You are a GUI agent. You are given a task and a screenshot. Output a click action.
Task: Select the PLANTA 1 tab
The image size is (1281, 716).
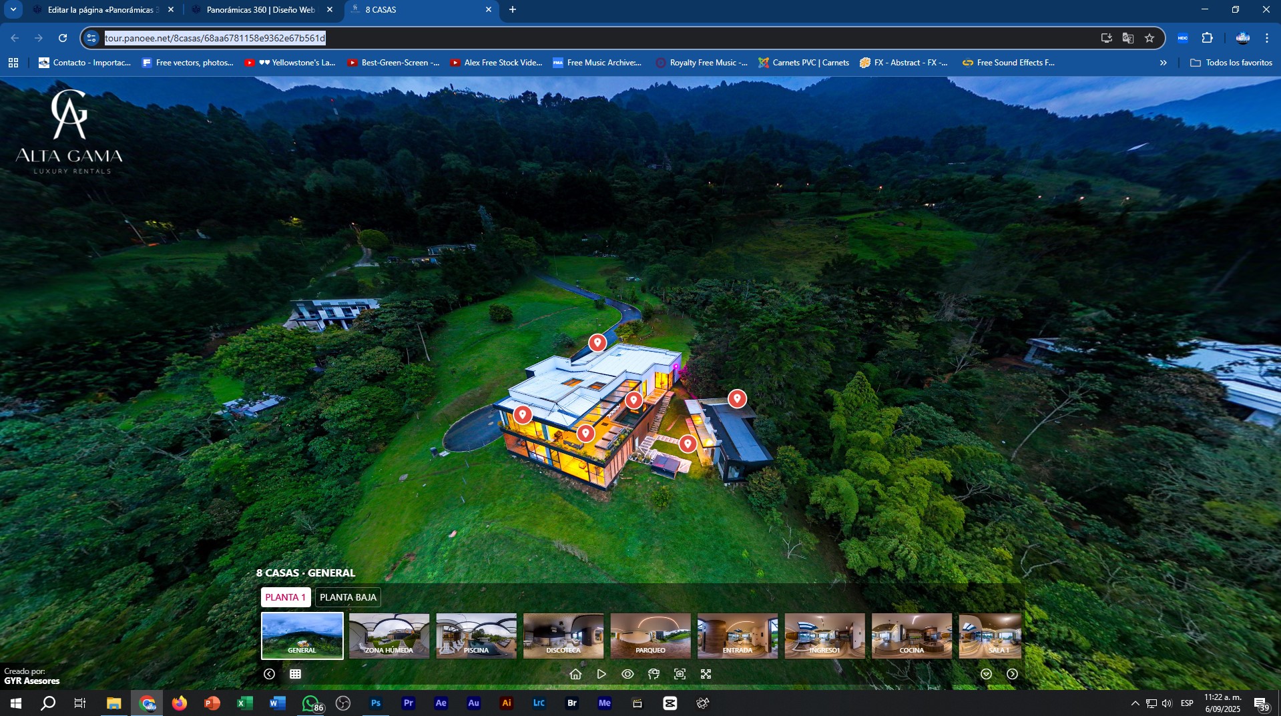285,597
